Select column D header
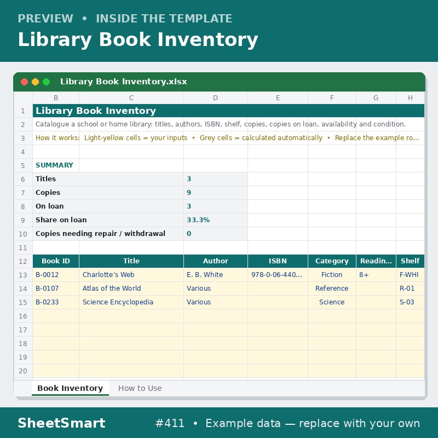438x438 pixels. click(215, 98)
